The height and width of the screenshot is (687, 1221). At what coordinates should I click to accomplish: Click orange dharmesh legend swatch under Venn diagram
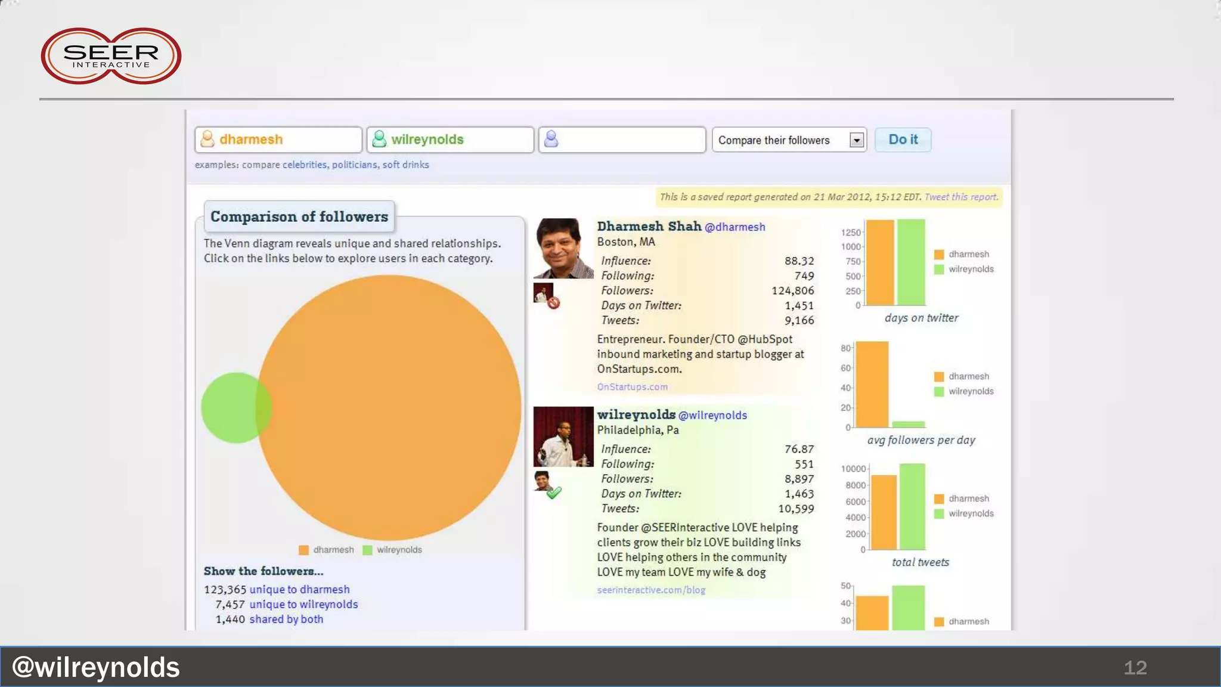tap(303, 550)
